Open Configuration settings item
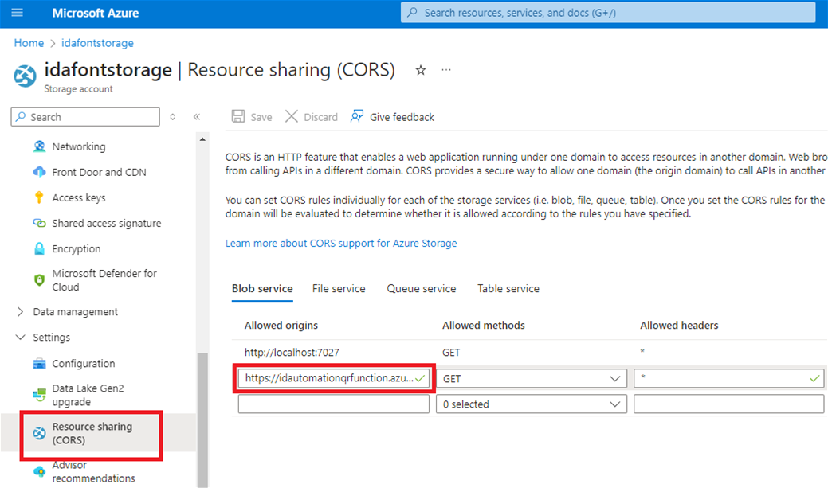The width and height of the screenshot is (828, 488). (x=84, y=364)
